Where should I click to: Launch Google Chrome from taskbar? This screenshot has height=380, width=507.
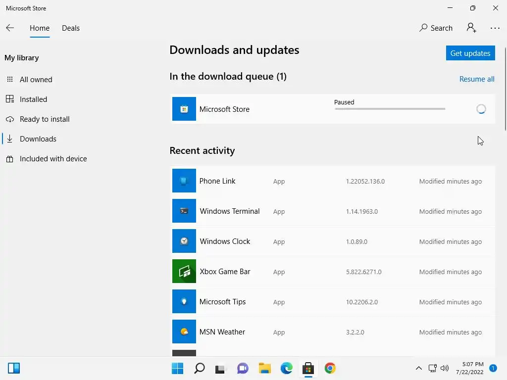[330, 368]
